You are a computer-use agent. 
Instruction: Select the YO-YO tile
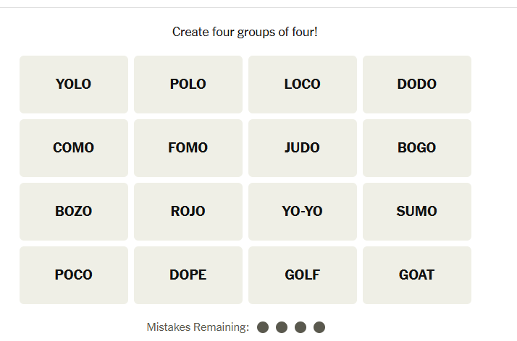tap(303, 212)
